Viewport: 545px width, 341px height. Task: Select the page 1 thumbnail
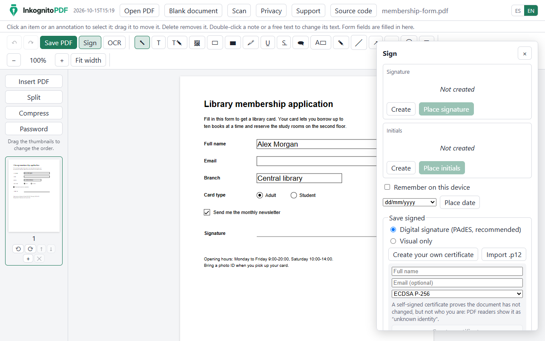tap(34, 196)
